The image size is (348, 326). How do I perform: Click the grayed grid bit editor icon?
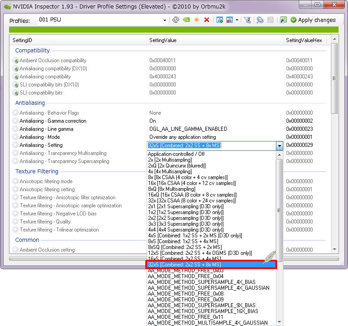coord(270,20)
